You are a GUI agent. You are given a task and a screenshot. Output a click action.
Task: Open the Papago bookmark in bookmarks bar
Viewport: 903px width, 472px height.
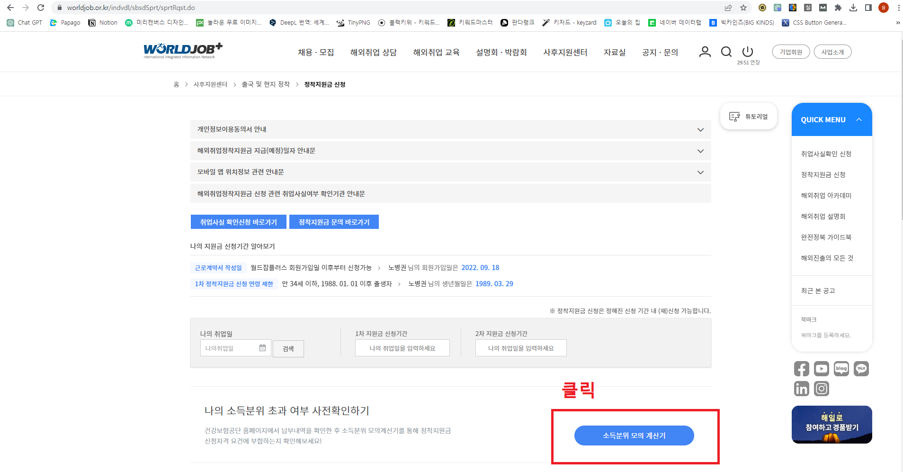(x=65, y=22)
